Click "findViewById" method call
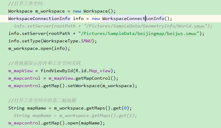The width and height of the screenshot is (221, 128). pyautogui.click(x=57, y=71)
